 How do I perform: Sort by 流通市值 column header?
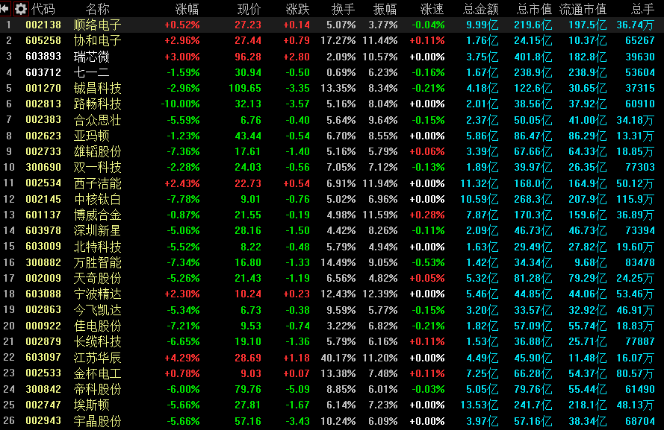pos(583,9)
